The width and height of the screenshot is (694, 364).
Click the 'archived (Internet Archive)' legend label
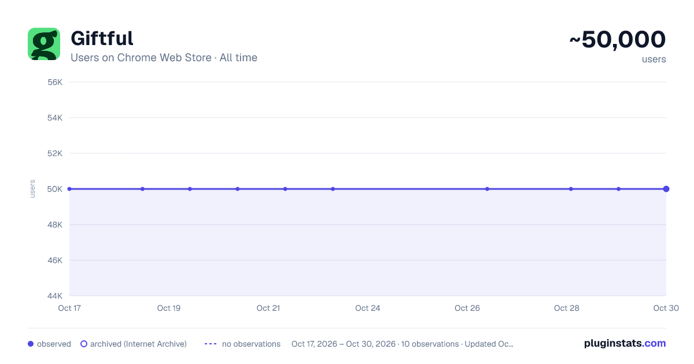click(138, 344)
